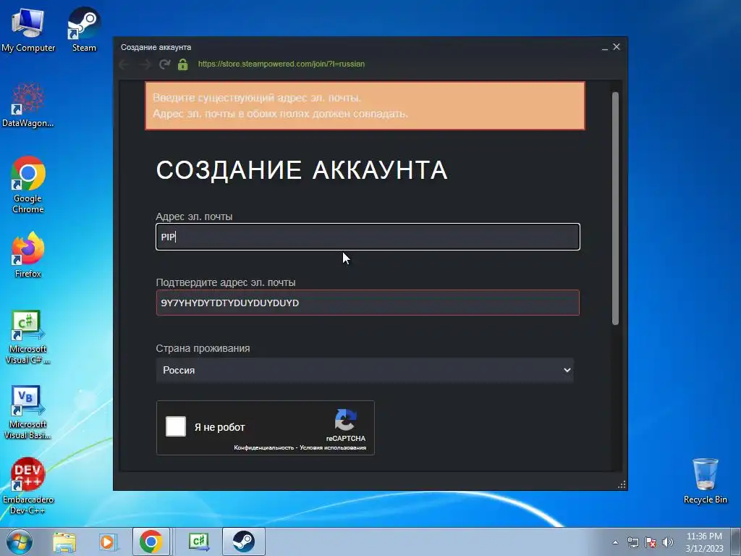The height and width of the screenshot is (556, 741).
Task: Check the "Я не робот" checkbox
Action: pyautogui.click(x=176, y=426)
